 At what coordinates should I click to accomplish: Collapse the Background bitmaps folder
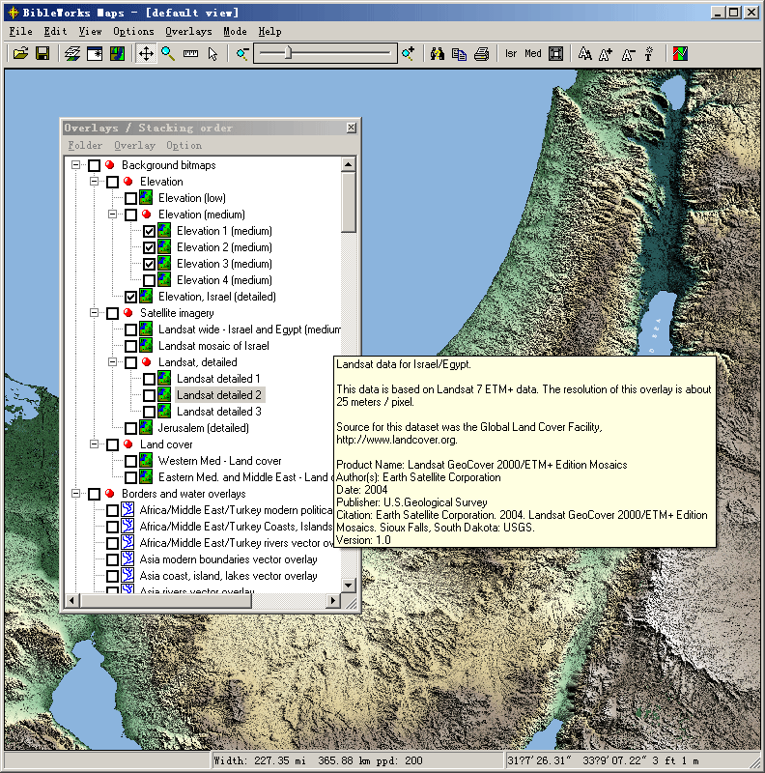pos(75,164)
